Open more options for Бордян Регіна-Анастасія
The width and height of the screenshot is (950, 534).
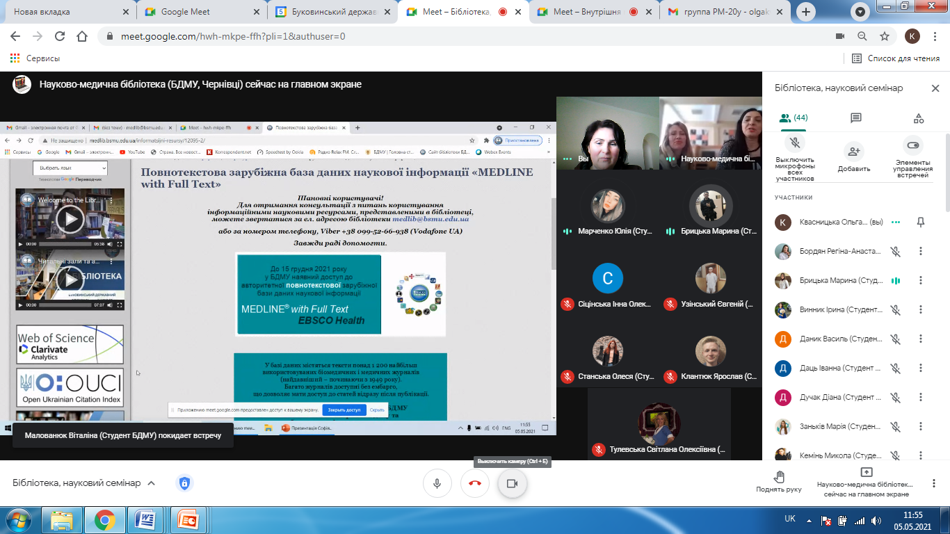point(921,252)
